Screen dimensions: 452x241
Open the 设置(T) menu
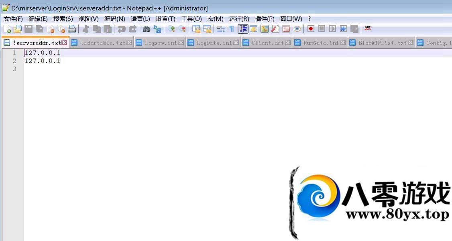tap(165, 19)
